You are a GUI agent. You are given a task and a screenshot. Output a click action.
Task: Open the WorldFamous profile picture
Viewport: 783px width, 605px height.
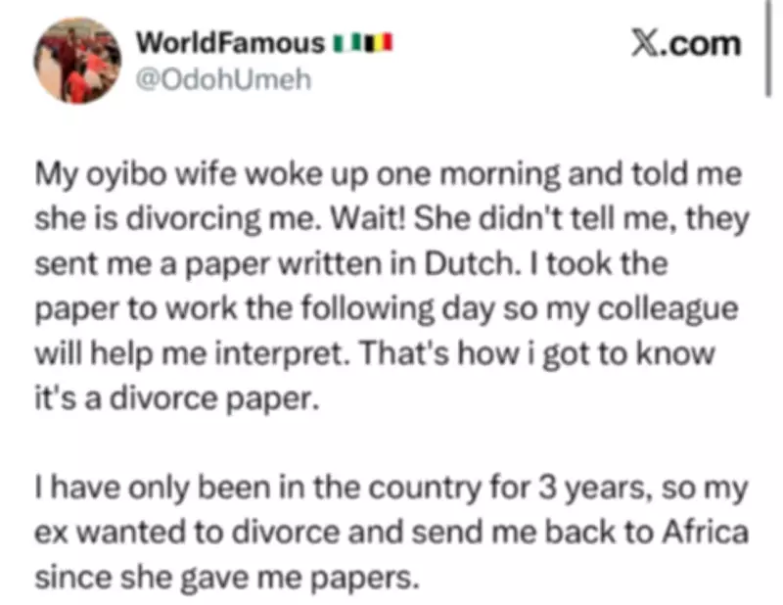[x=78, y=59]
